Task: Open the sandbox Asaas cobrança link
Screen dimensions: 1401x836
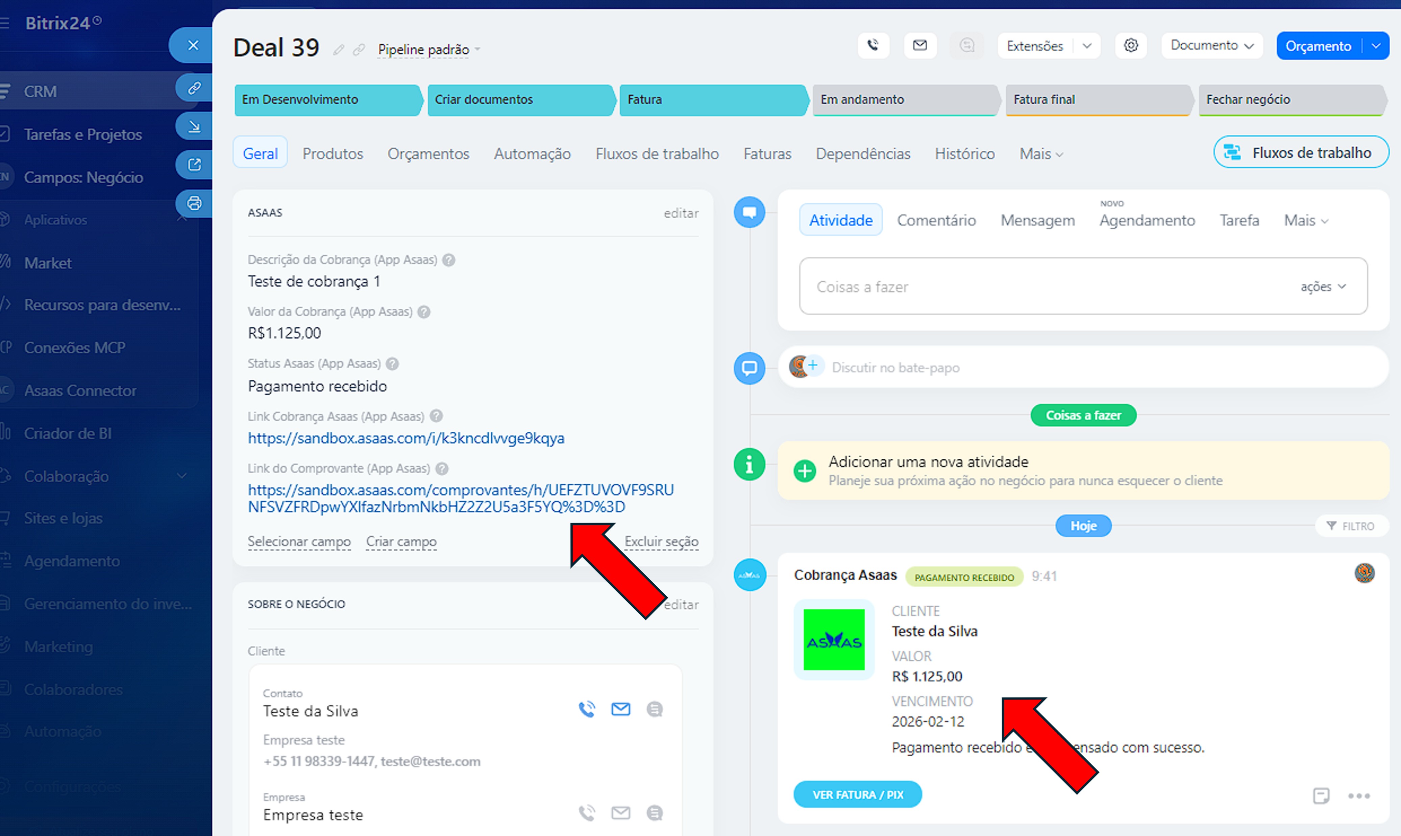Action: 406,438
